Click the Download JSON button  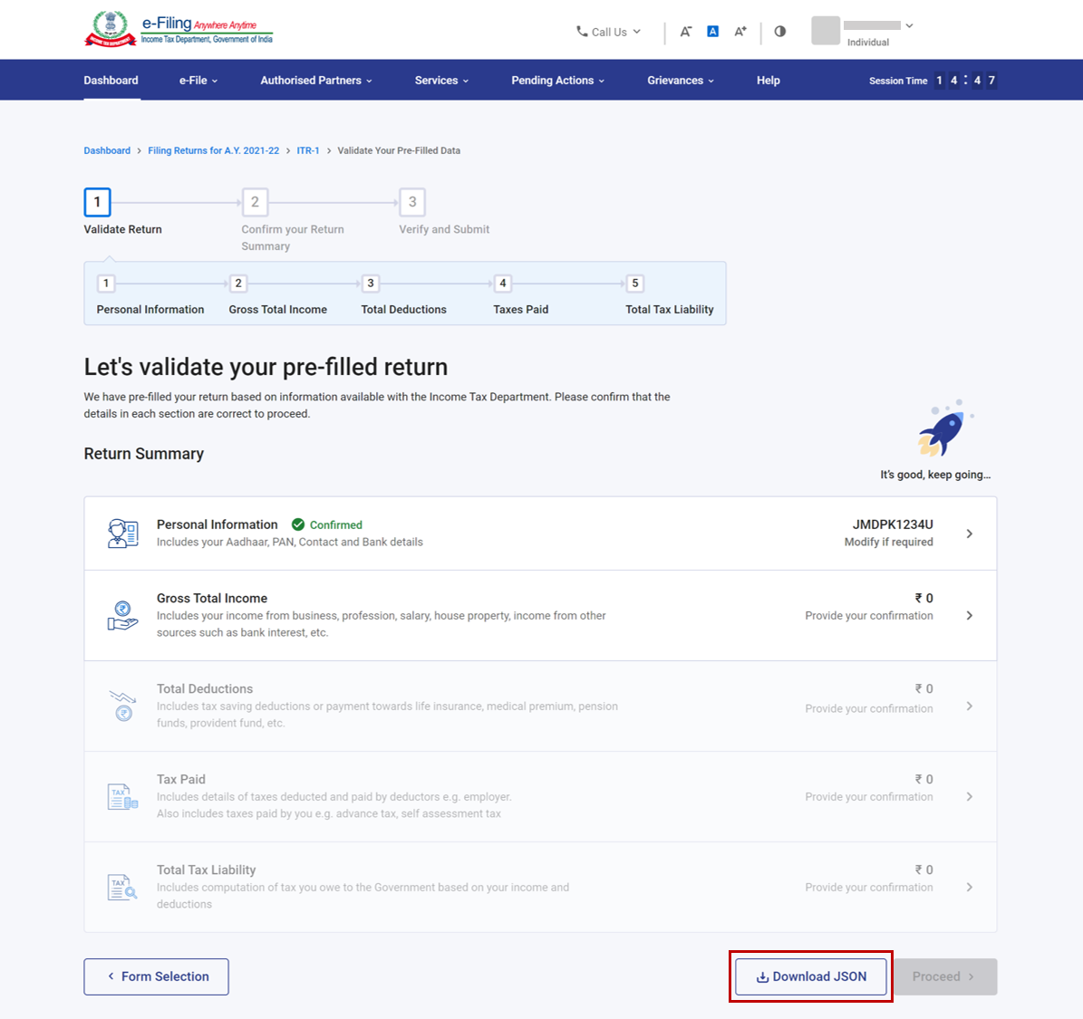coord(810,976)
